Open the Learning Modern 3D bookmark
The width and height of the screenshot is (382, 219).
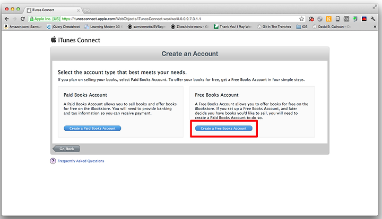tap(104, 26)
